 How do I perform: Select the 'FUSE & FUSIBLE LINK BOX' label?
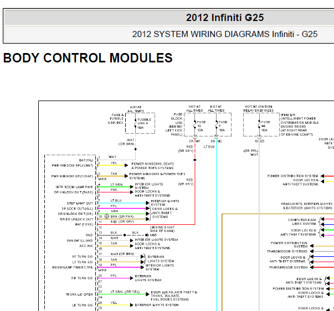tap(117, 119)
